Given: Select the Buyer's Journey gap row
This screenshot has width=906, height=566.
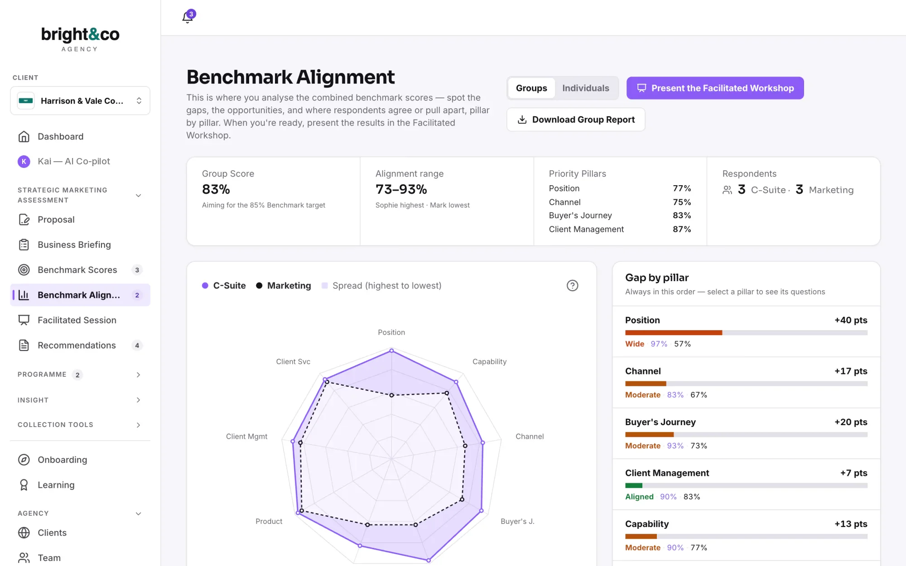Looking at the screenshot, I should tap(746, 433).
